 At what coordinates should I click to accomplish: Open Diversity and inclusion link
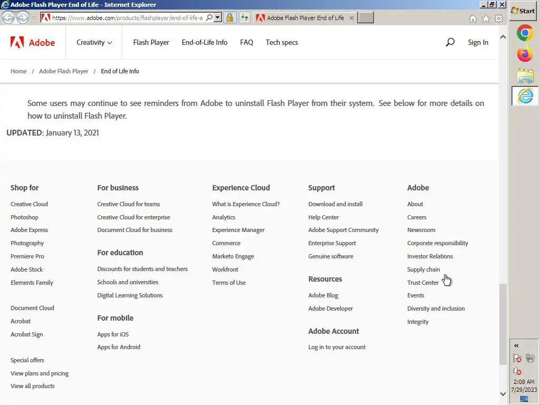point(436,308)
